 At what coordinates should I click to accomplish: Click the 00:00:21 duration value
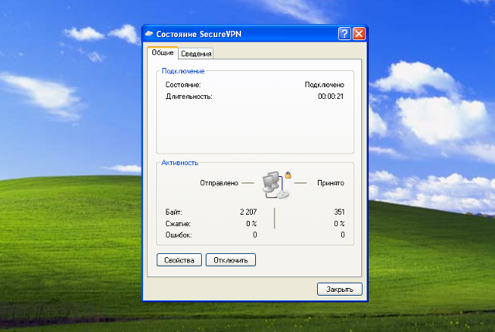click(330, 97)
